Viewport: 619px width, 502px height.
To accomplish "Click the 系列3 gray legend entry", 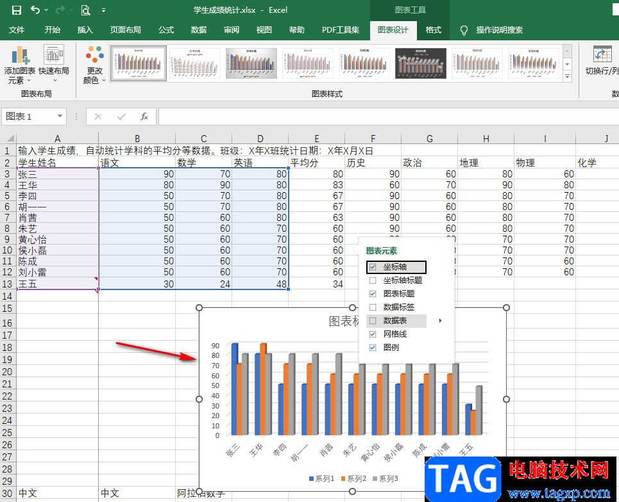I will click(x=386, y=478).
